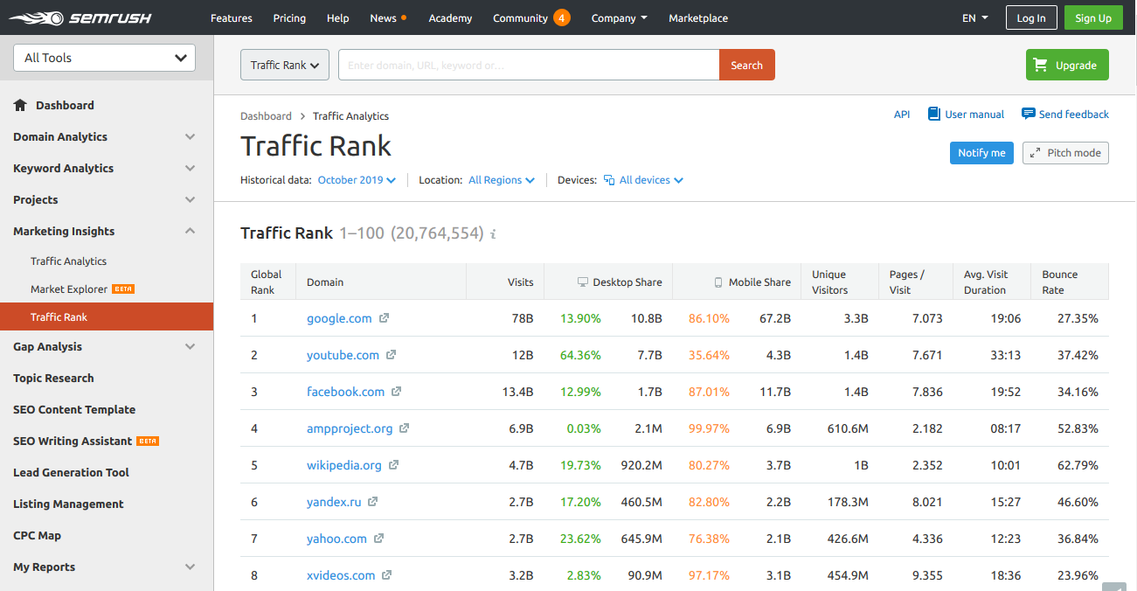Click the Community notification badge
The image size is (1137, 591).
pyautogui.click(x=563, y=17)
